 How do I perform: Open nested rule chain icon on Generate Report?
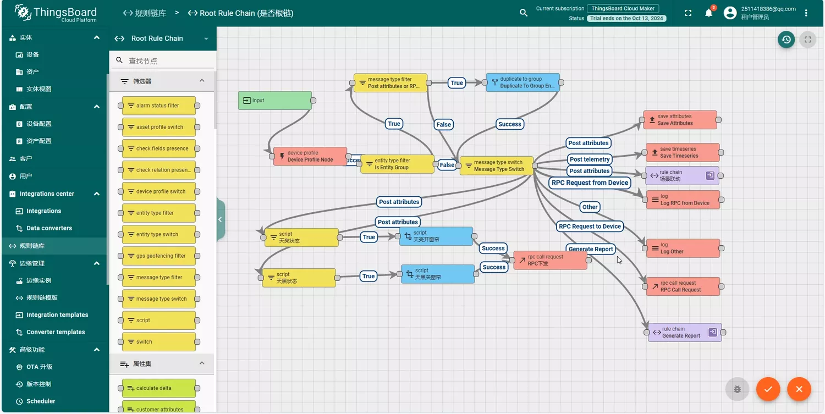coord(712,332)
